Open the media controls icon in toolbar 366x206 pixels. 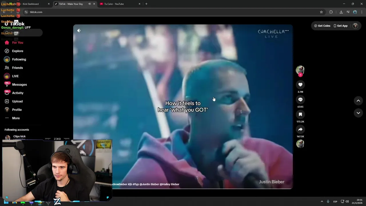[x=348, y=12]
